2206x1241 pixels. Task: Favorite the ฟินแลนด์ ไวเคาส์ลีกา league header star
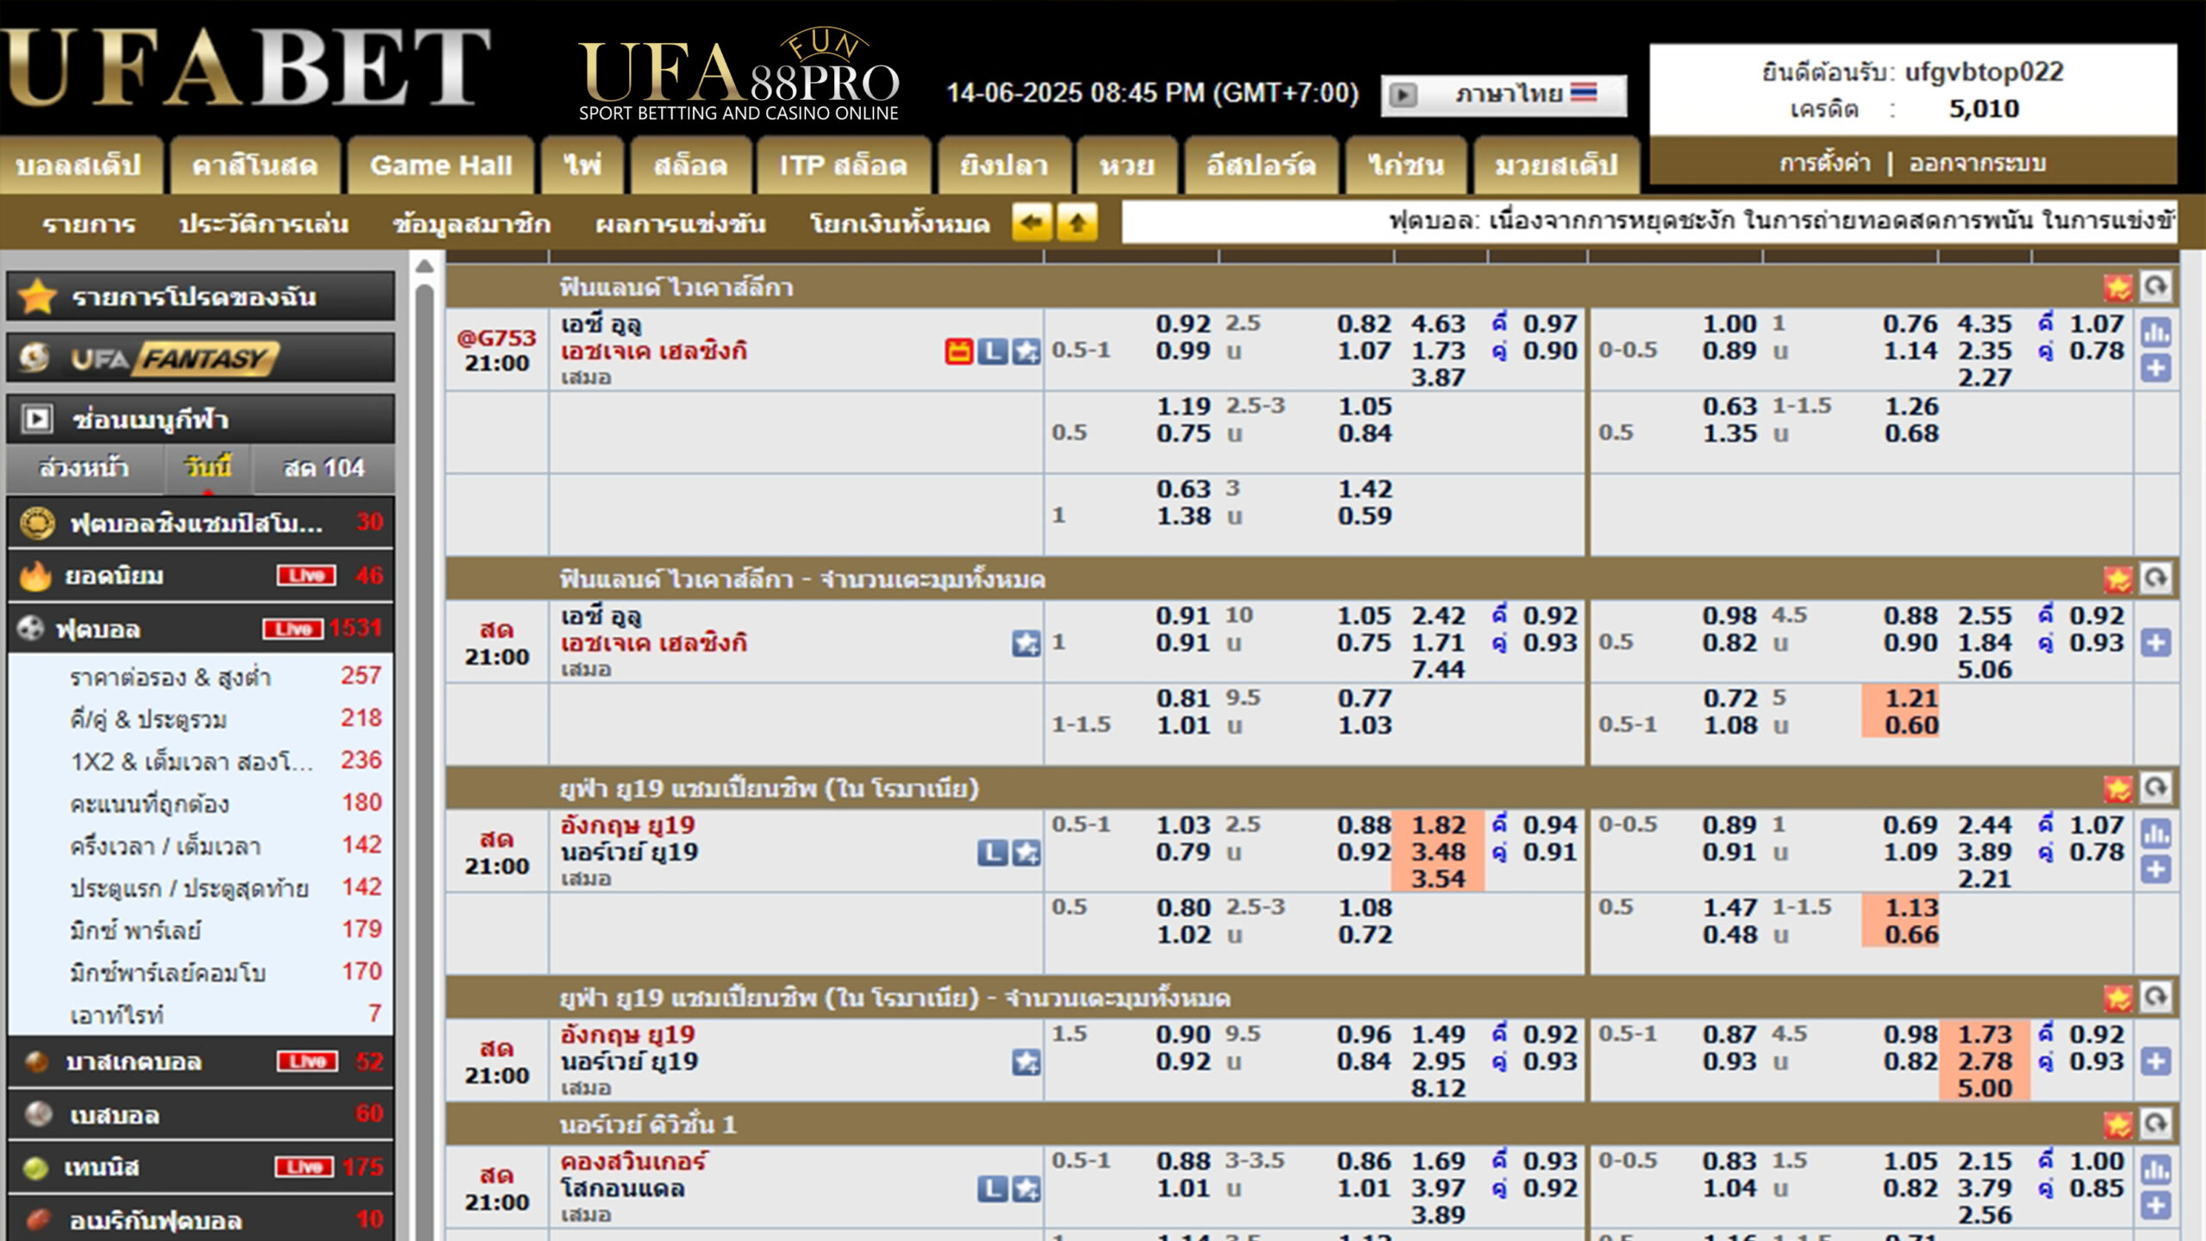point(2118,286)
